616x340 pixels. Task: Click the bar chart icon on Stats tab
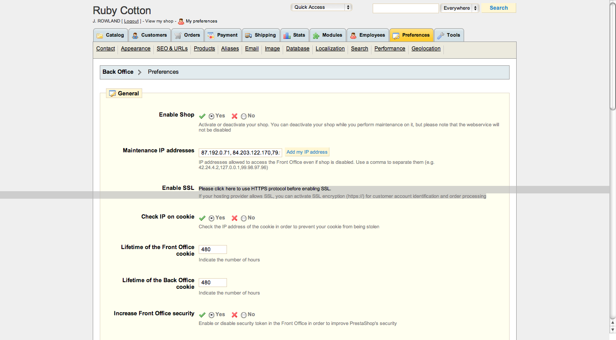coord(287,35)
